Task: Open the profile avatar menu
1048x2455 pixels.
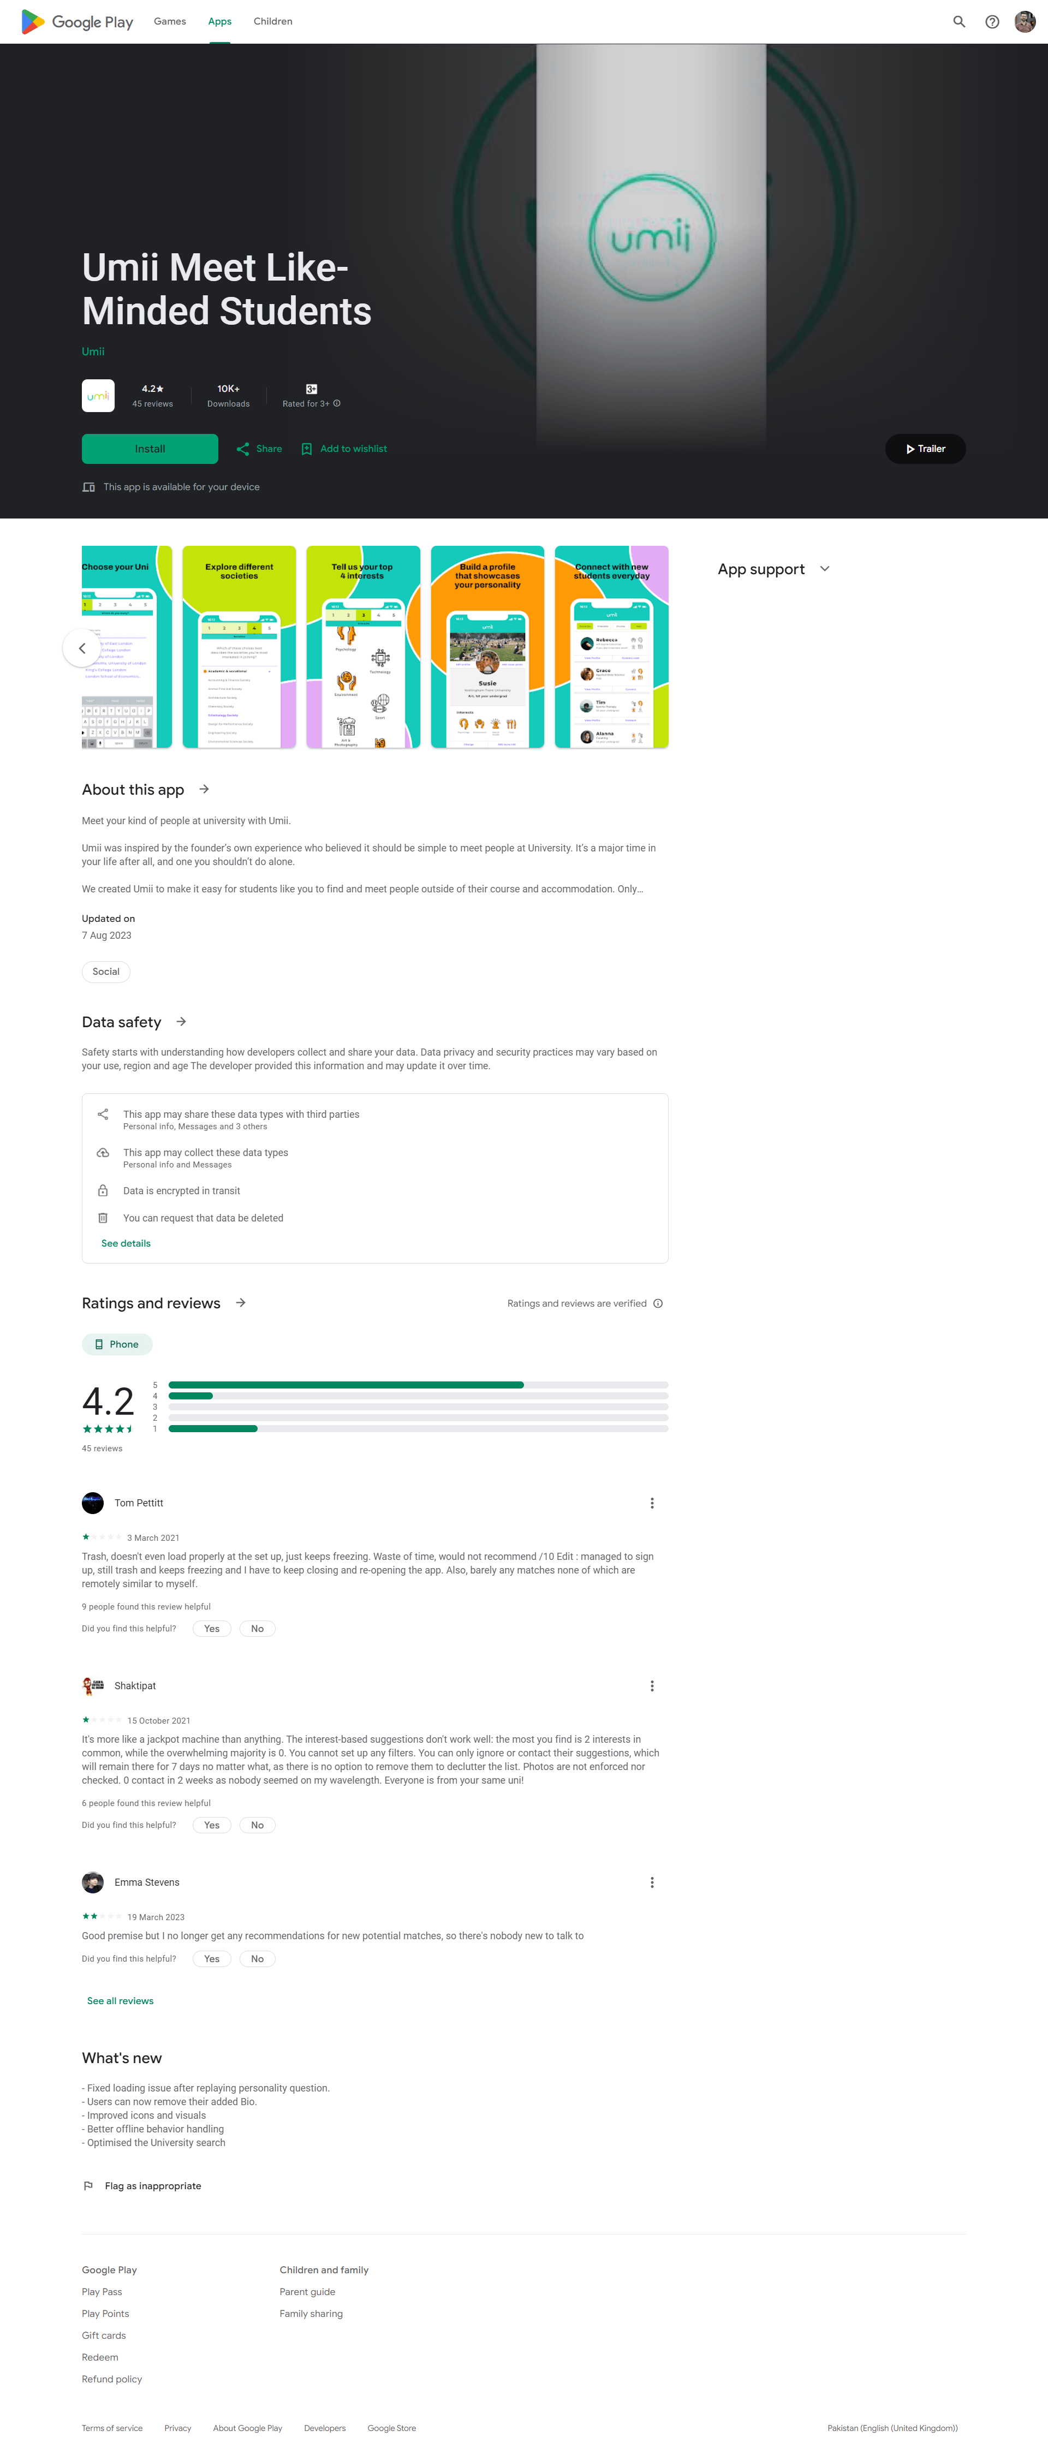Action: (1024, 21)
